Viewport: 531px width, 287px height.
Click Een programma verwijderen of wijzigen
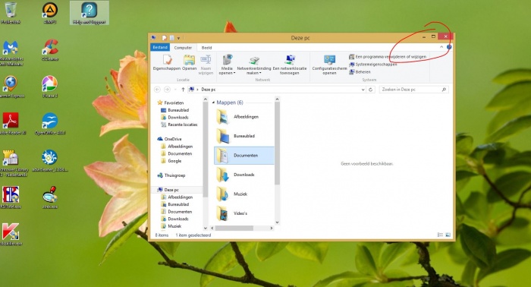pos(388,57)
